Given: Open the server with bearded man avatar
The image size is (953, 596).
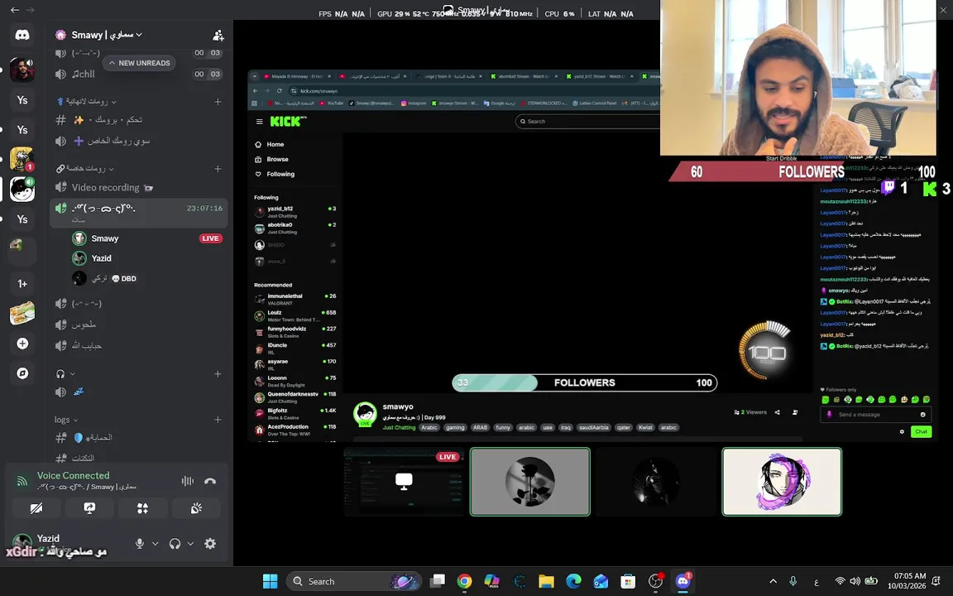Looking at the screenshot, I should tap(22, 70).
